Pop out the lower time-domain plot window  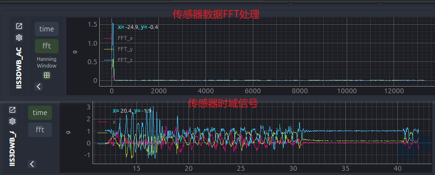click(x=12, y=110)
